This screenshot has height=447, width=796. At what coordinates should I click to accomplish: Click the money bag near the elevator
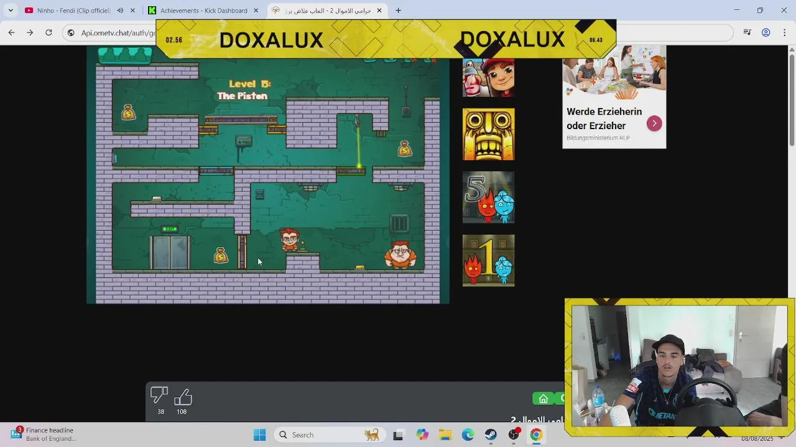point(221,255)
